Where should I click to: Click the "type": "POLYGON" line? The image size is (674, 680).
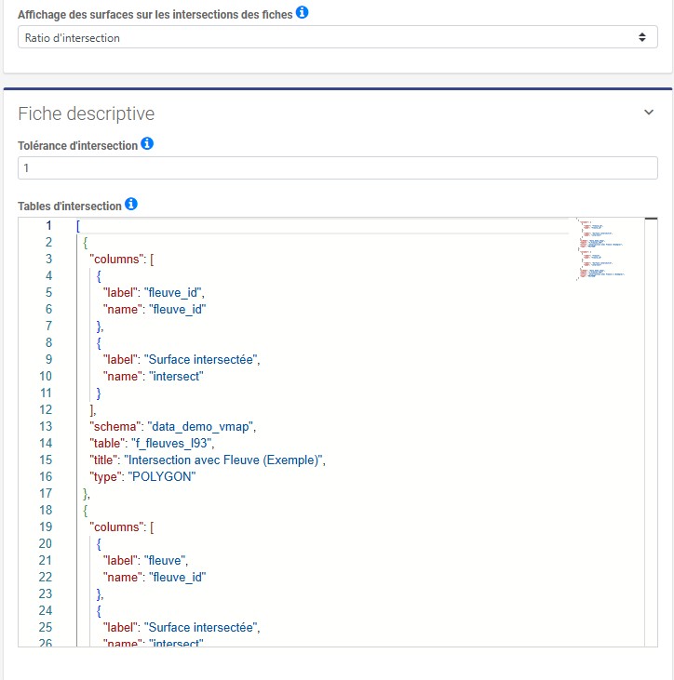142,476
